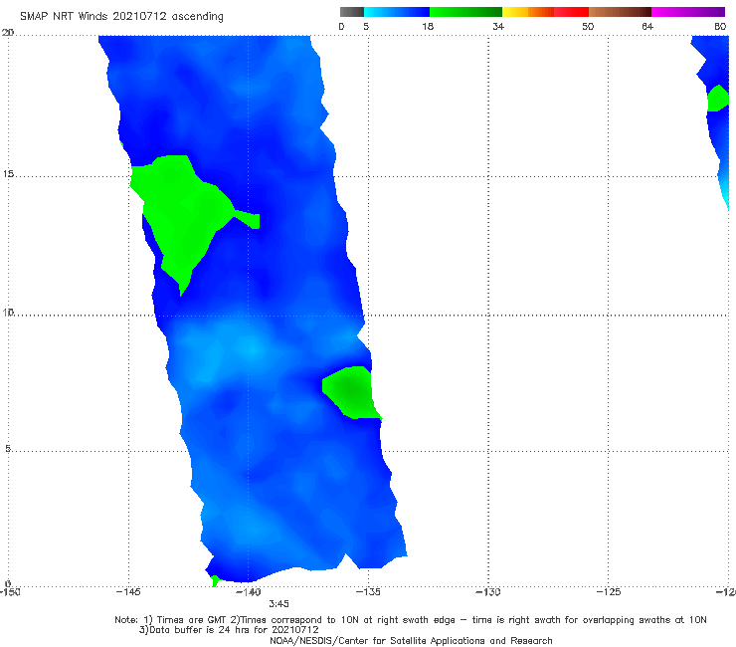This screenshot has height=647, width=736.
Task: Click the magenta 64-80 colorbar segment
Action: click(x=688, y=12)
